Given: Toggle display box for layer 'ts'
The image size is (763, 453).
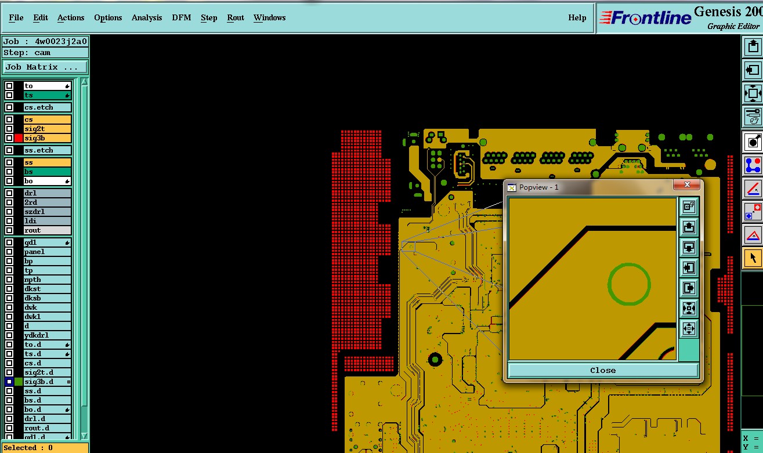Looking at the screenshot, I should click(9, 95).
